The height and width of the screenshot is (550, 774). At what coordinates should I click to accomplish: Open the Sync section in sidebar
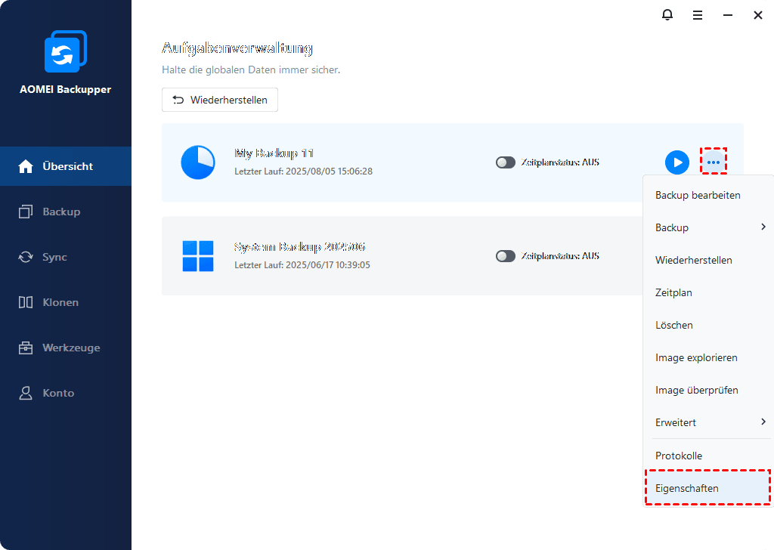click(54, 257)
